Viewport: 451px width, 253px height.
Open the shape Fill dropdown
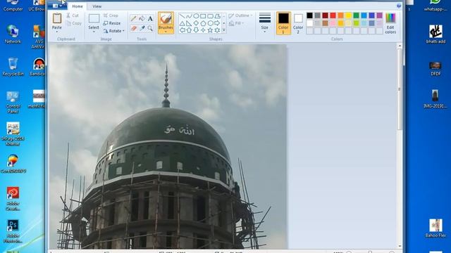(237, 23)
